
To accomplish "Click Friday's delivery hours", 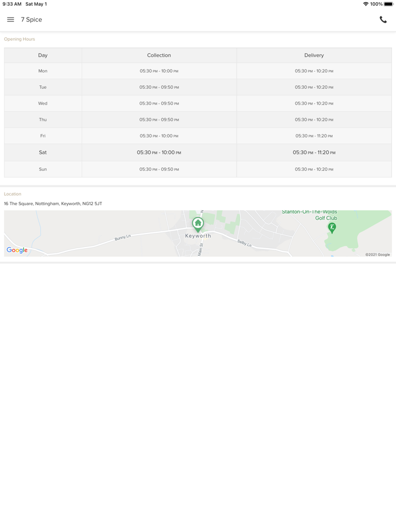I will (314, 136).
